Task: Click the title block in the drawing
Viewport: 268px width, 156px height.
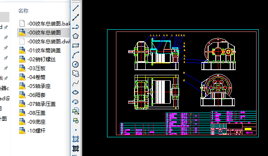Action: tap(234, 129)
